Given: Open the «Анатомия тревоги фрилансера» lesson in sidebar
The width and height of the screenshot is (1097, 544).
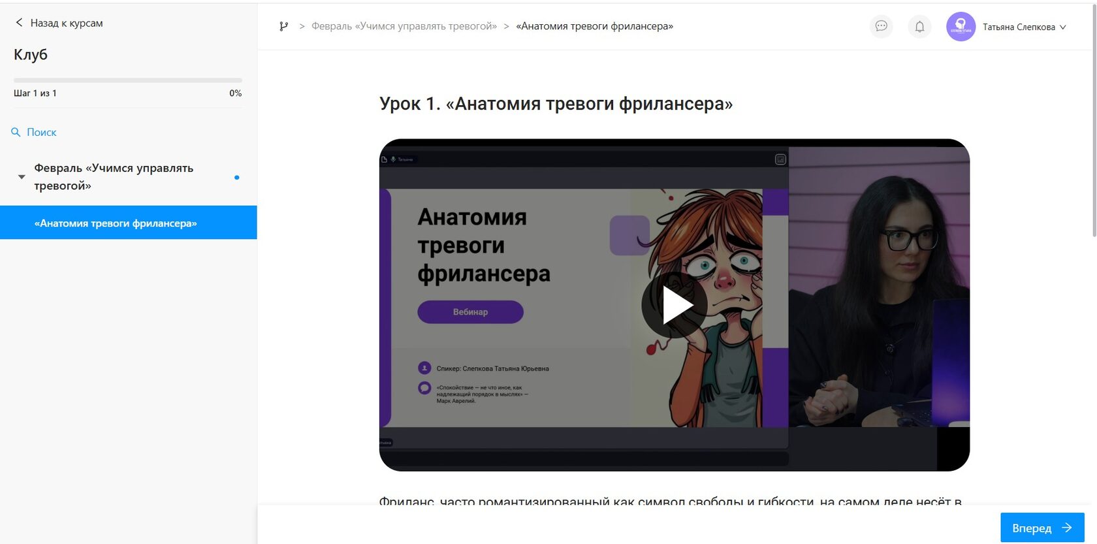Looking at the screenshot, I should point(129,223).
